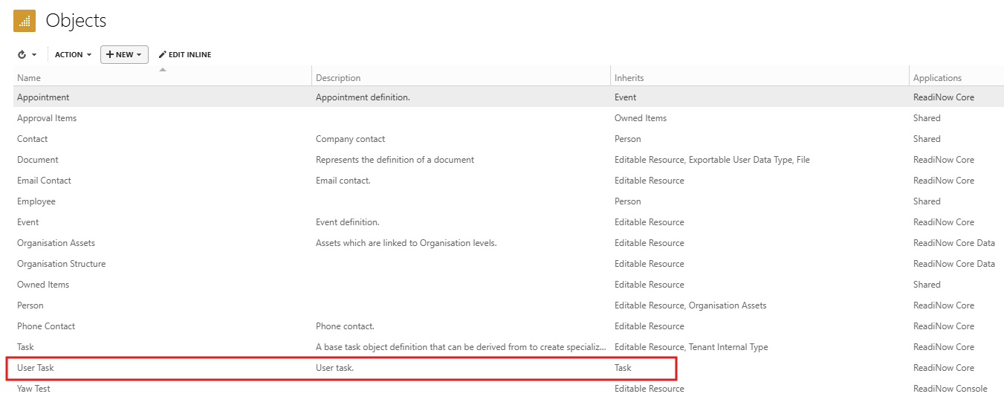Screen dimensions: 1004x411
Task: Open the Email Contact object
Action: click(x=44, y=181)
